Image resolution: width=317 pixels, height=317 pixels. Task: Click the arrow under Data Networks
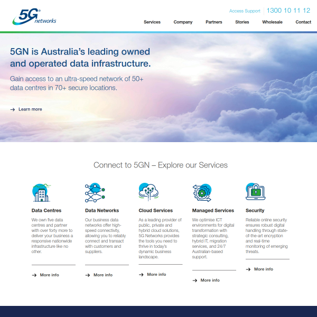(x=88, y=275)
